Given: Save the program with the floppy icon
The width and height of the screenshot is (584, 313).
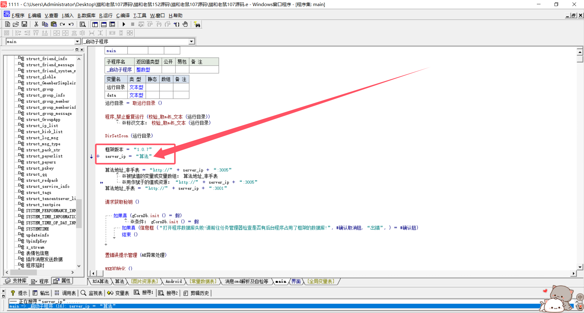Looking at the screenshot, I should pos(24,24).
